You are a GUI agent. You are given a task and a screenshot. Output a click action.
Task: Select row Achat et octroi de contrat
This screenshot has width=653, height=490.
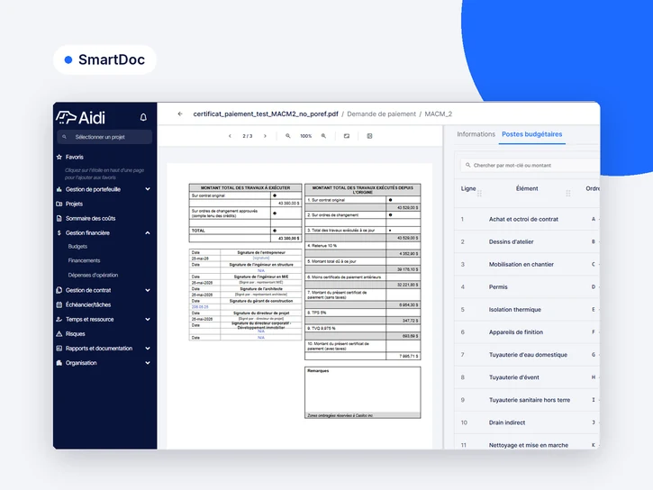pos(527,219)
